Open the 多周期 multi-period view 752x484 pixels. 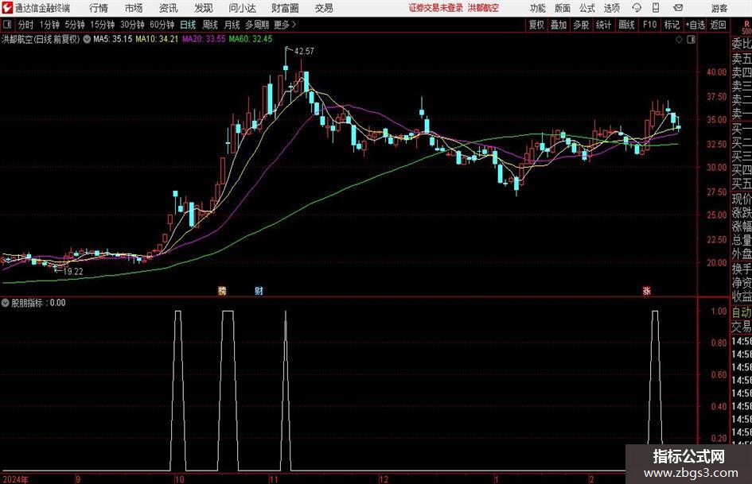click(257, 25)
